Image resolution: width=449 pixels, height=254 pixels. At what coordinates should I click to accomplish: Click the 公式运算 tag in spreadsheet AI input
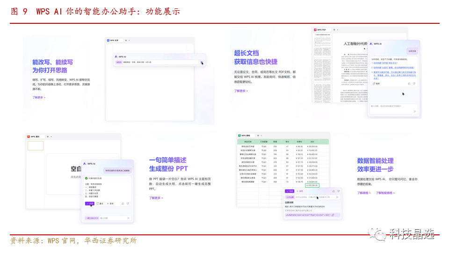click(x=290, y=197)
